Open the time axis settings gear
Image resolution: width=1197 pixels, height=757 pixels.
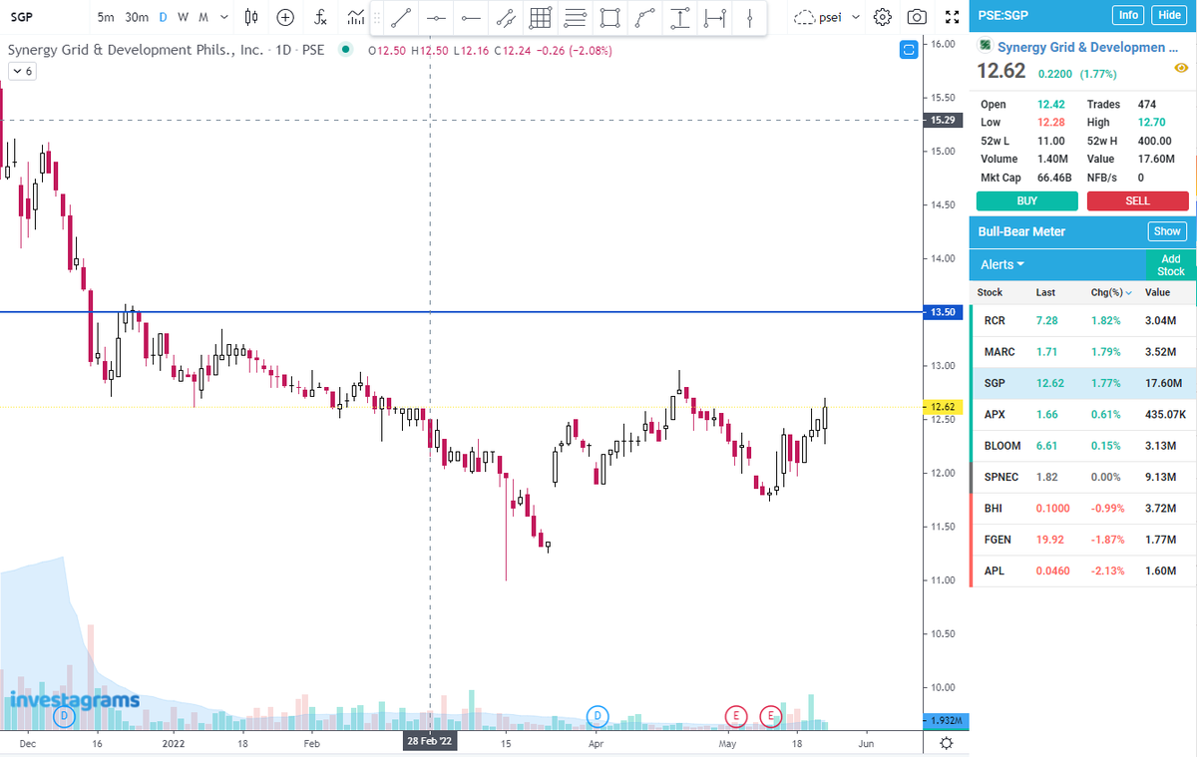tap(946, 743)
